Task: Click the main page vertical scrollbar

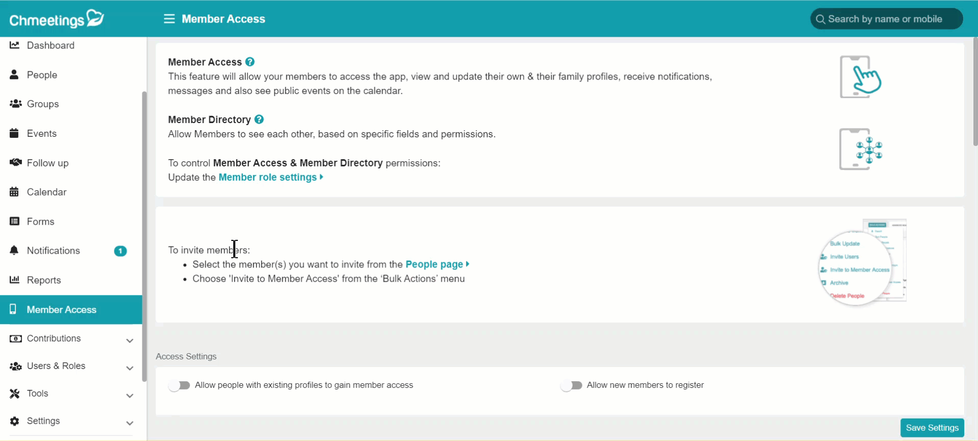Action: click(x=975, y=92)
